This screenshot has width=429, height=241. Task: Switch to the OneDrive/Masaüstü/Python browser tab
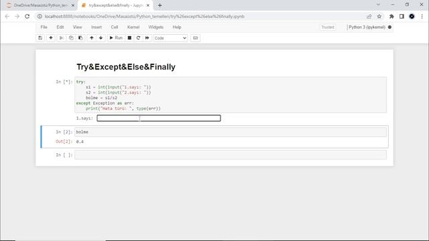coord(40,5)
